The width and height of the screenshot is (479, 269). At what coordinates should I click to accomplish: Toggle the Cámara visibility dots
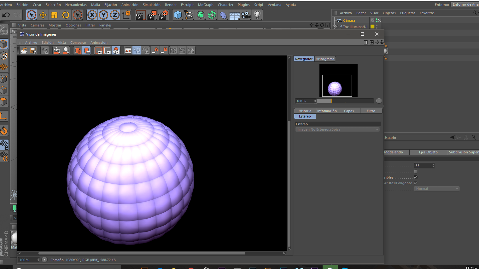(377, 20)
